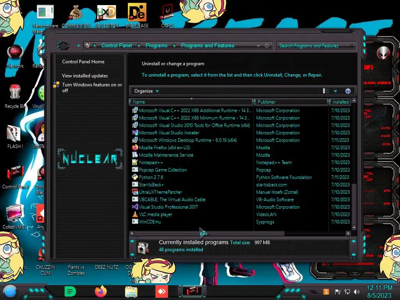Click the help question mark button
Image resolution: width=400 pixels, height=300 pixels.
pyautogui.click(x=348, y=91)
